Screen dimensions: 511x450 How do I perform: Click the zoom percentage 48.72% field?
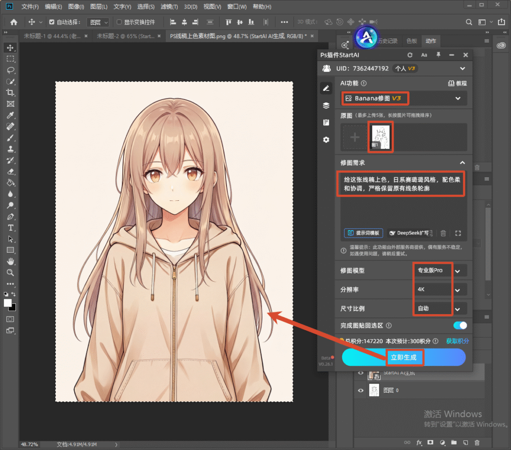[x=29, y=444]
